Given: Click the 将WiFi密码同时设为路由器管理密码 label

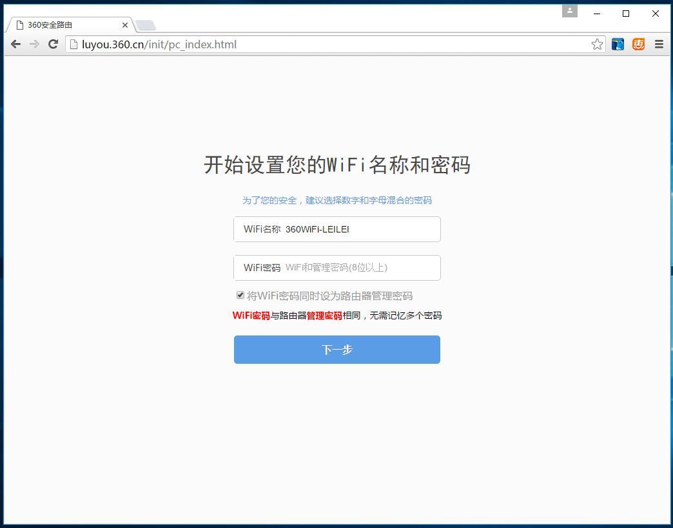Looking at the screenshot, I should coord(329,296).
